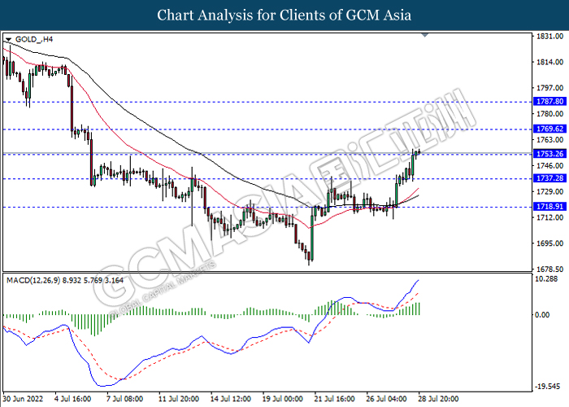
Task: Click the 14 Jul 12:00 time label
Action: [x=230, y=399]
